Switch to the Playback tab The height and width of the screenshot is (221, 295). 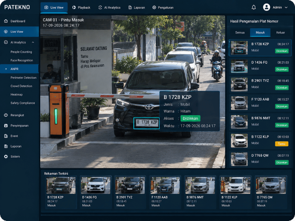coord(81,7)
